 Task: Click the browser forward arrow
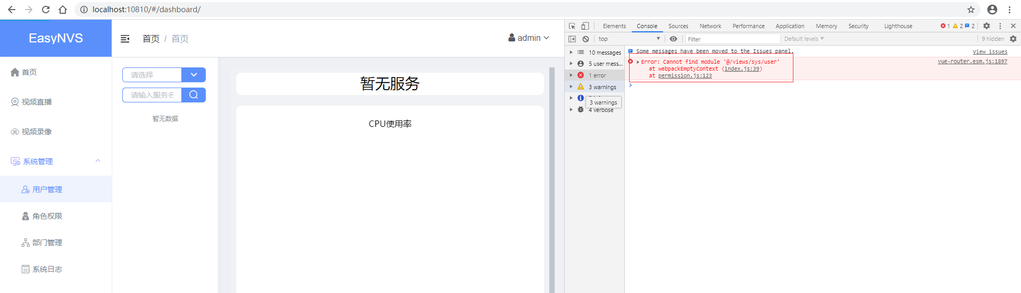[x=29, y=10]
